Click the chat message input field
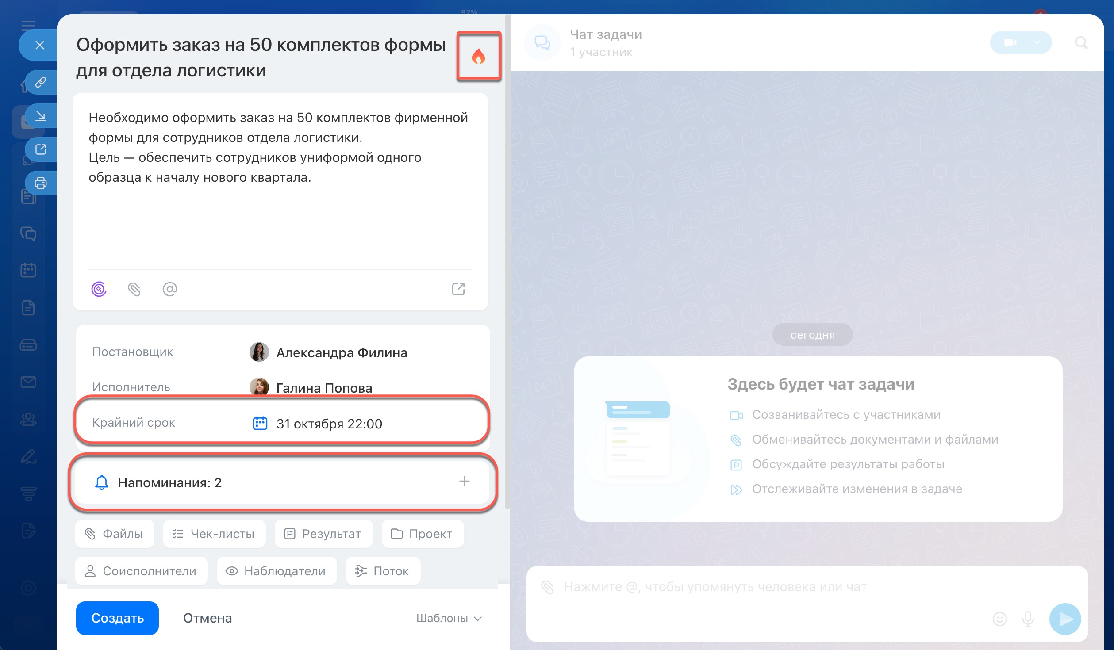The width and height of the screenshot is (1114, 650). coord(752,587)
